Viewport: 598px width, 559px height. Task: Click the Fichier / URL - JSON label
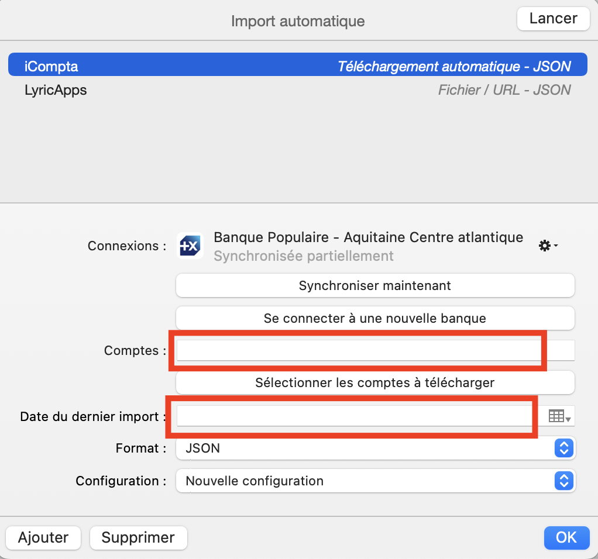point(504,90)
